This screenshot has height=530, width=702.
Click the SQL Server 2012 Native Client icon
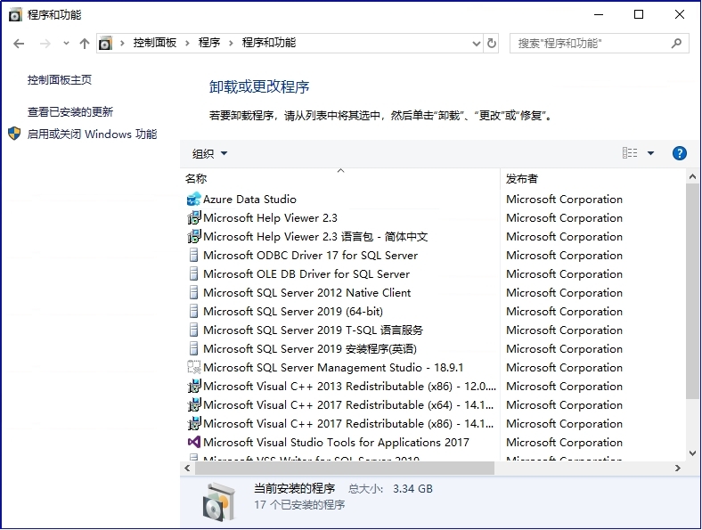pyautogui.click(x=194, y=293)
